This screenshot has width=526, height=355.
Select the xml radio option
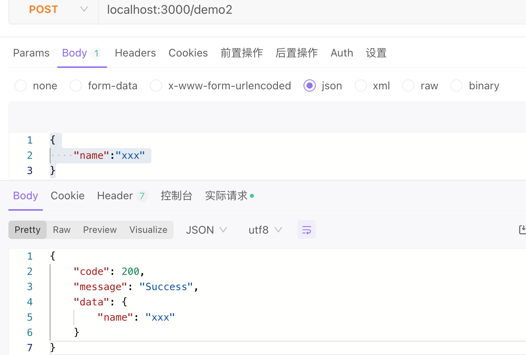click(361, 86)
